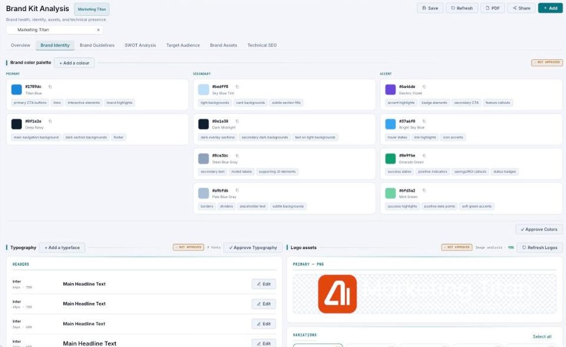Approve the typography
This screenshot has width=566, height=347.
(253, 247)
